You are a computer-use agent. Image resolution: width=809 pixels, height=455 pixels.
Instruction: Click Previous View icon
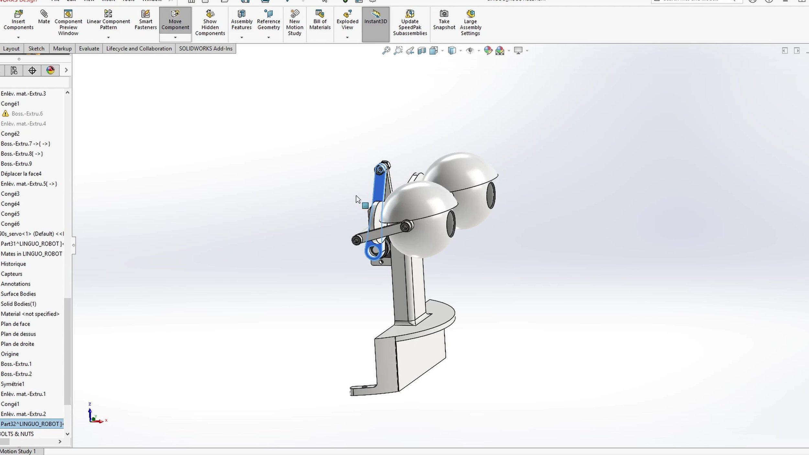pos(410,50)
